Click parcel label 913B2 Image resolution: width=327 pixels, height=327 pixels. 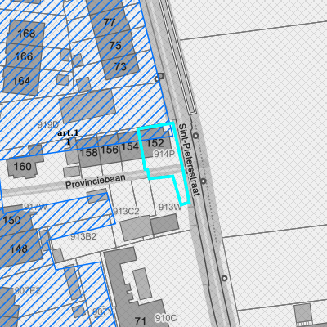83,236
